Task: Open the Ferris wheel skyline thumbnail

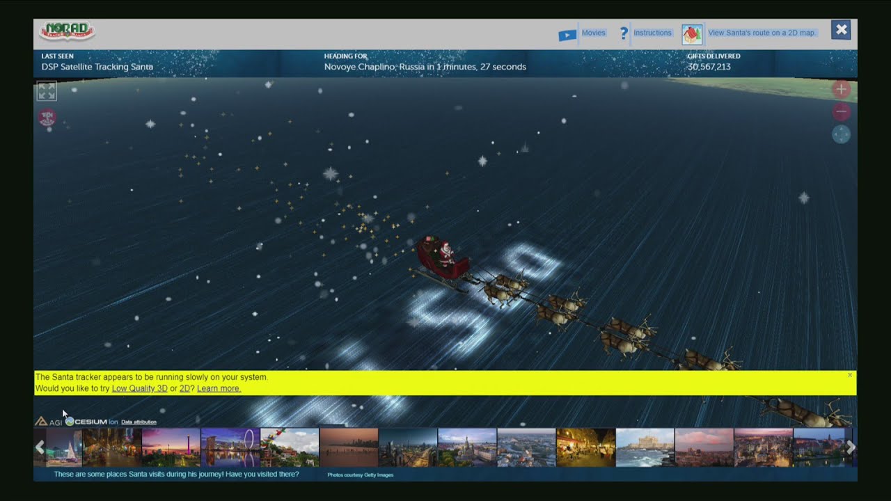Action: point(230,447)
